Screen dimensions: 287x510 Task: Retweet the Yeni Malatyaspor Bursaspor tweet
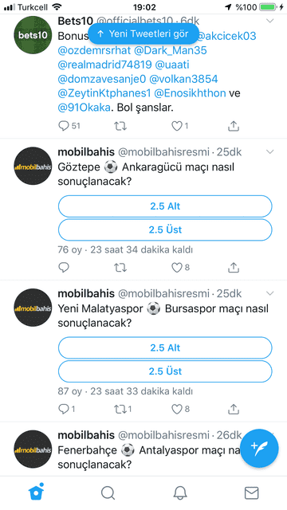click(x=122, y=409)
